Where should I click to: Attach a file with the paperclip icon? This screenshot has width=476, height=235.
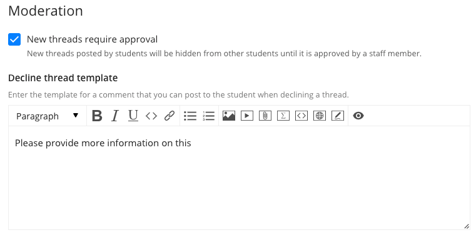[265, 116]
